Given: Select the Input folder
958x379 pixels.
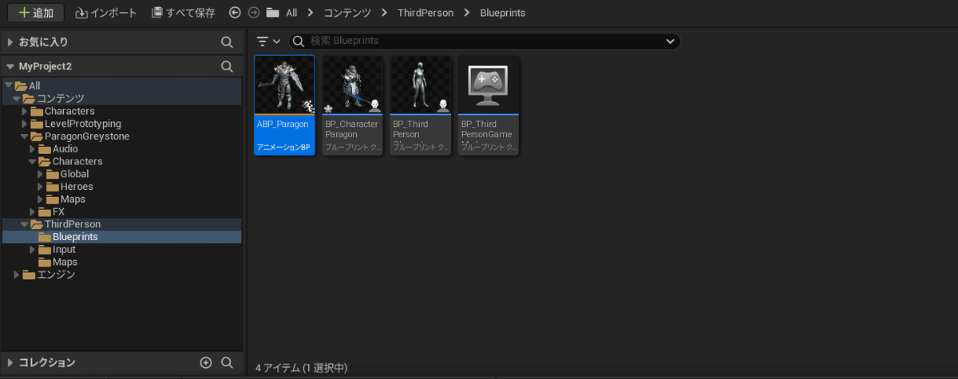Looking at the screenshot, I should tap(64, 250).
